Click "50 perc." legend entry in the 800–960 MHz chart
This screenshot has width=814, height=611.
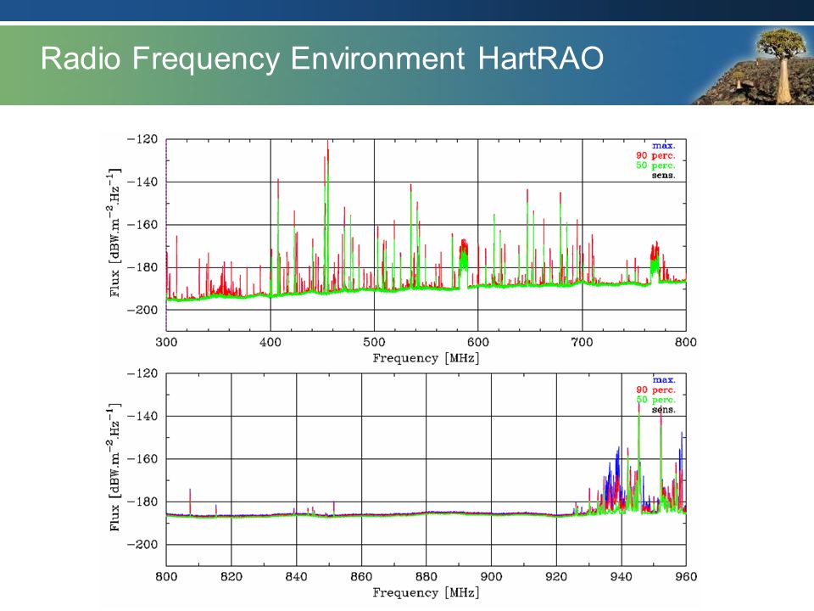point(655,400)
